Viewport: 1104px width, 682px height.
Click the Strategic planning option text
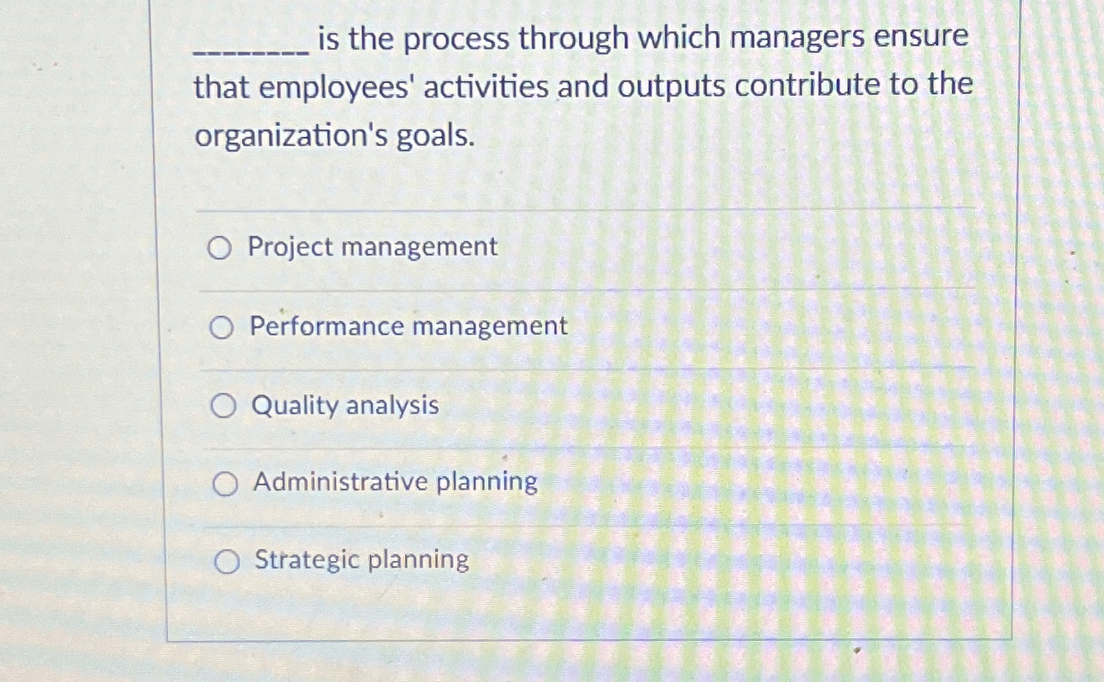point(361,561)
